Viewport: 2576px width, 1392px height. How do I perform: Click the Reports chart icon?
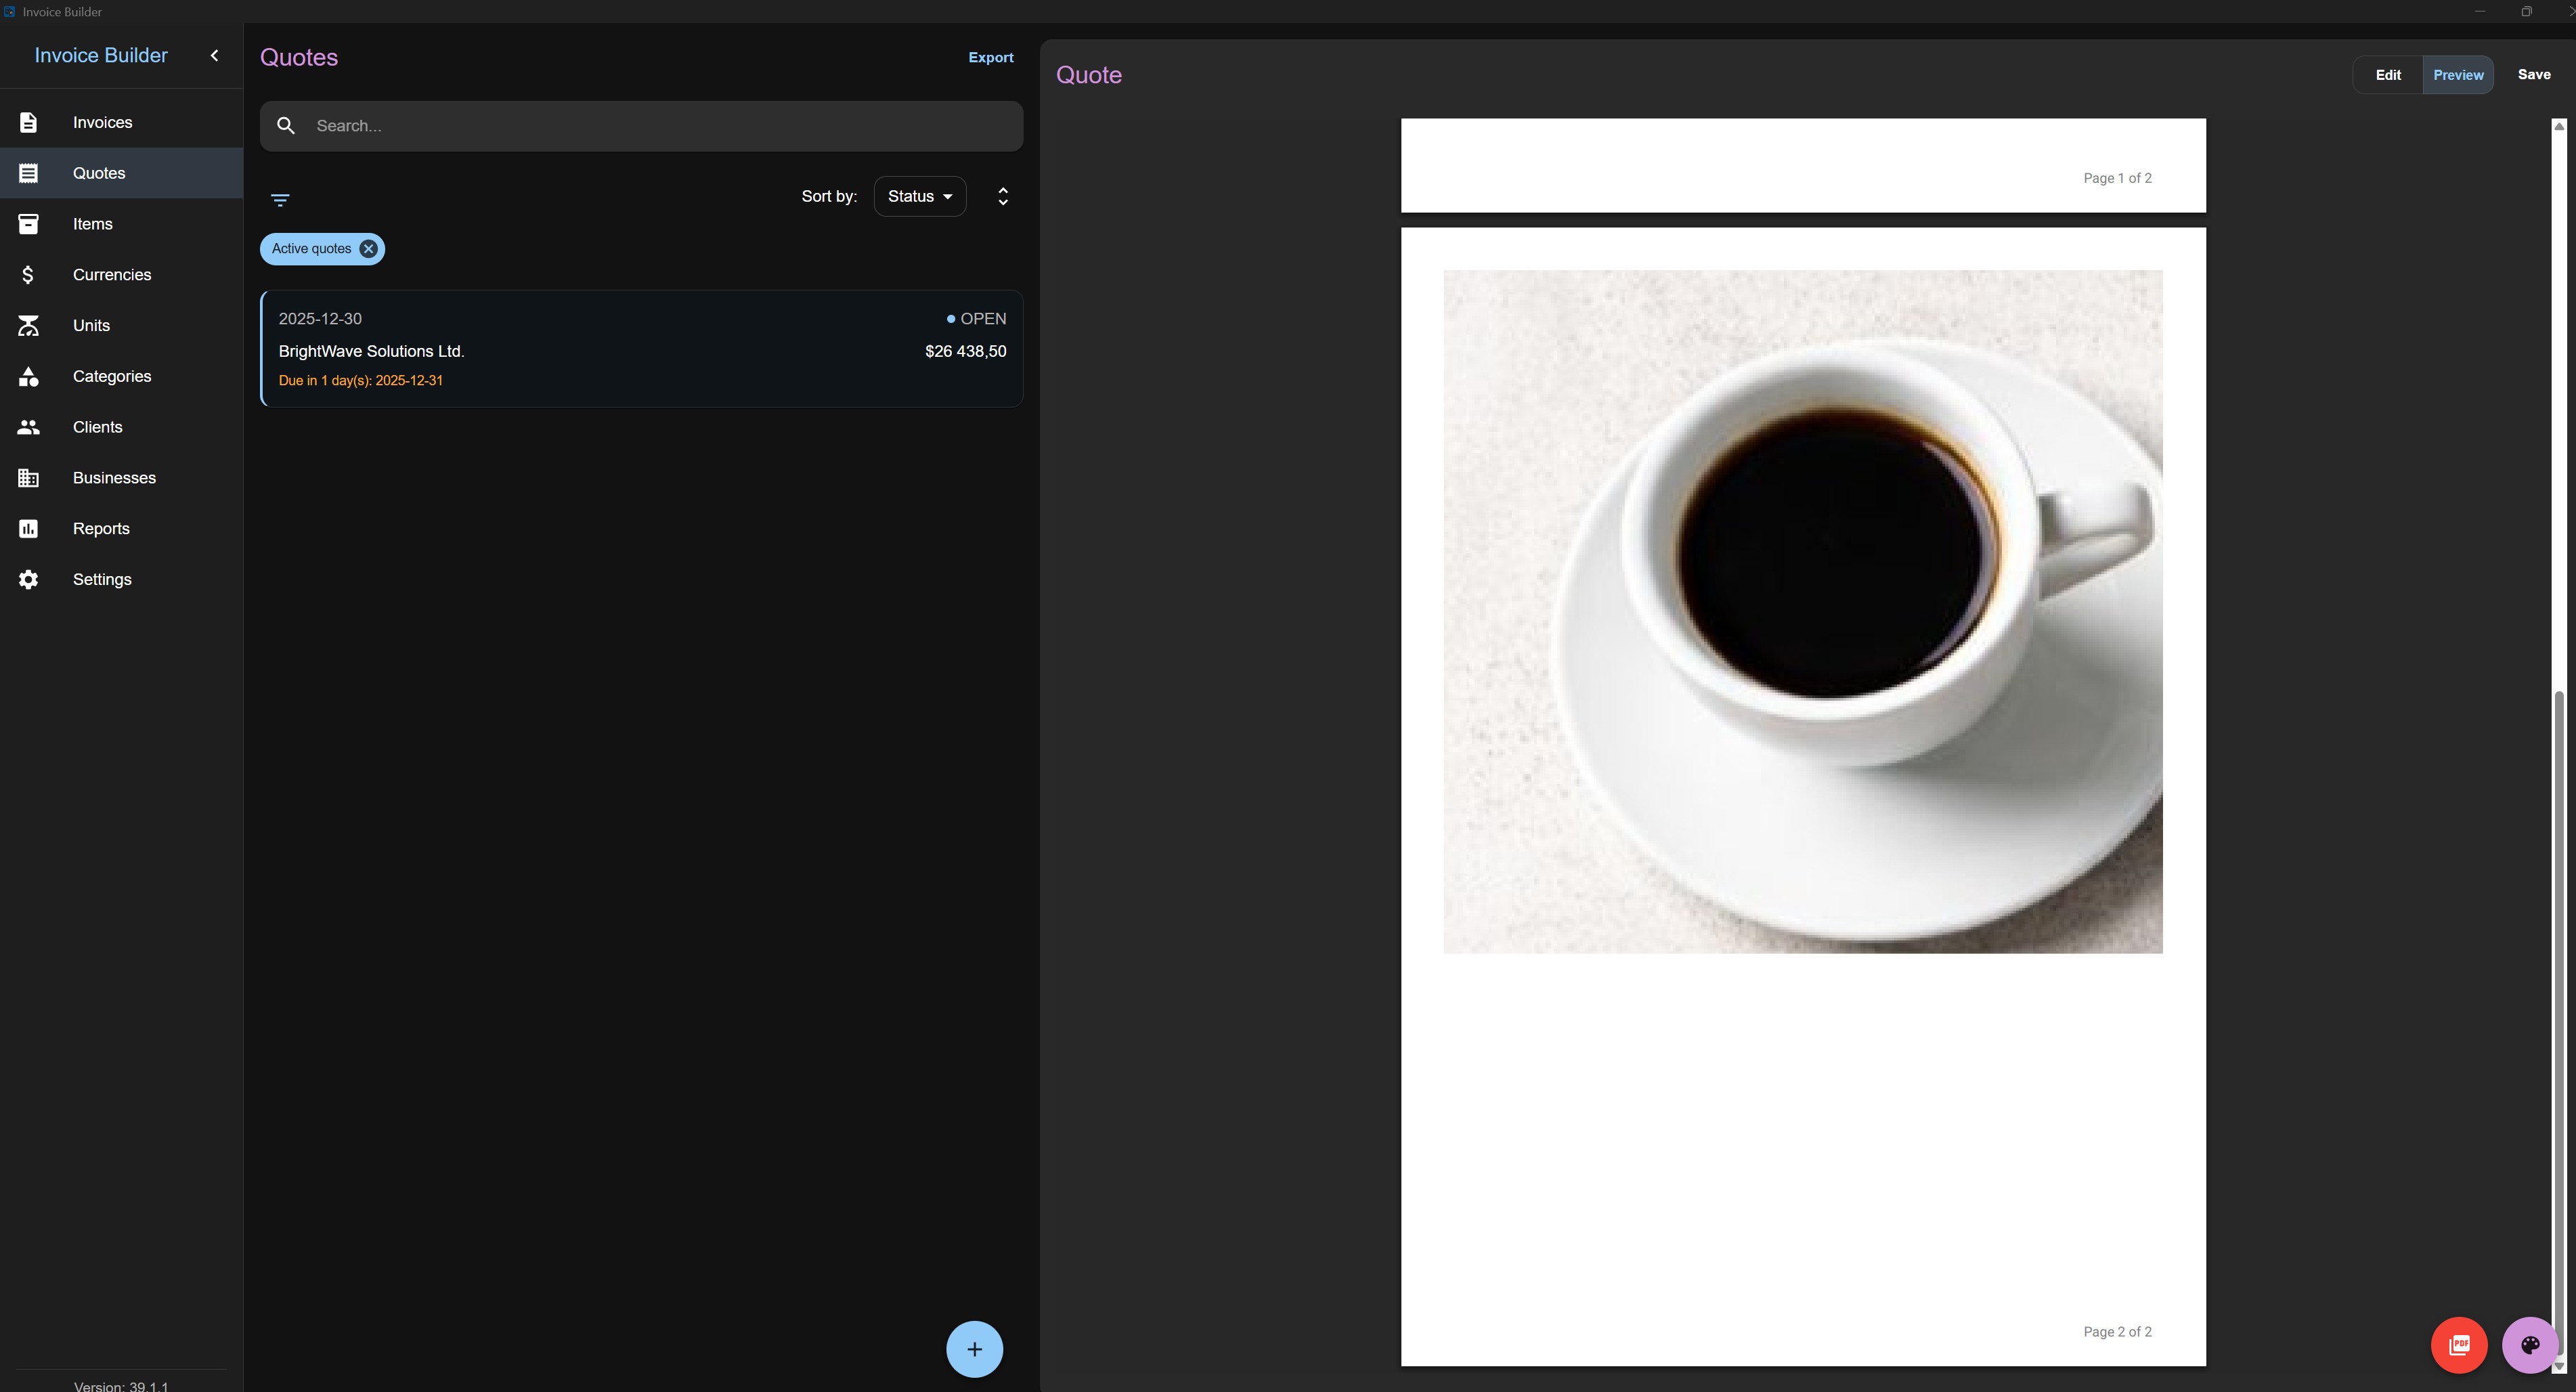(x=28, y=529)
